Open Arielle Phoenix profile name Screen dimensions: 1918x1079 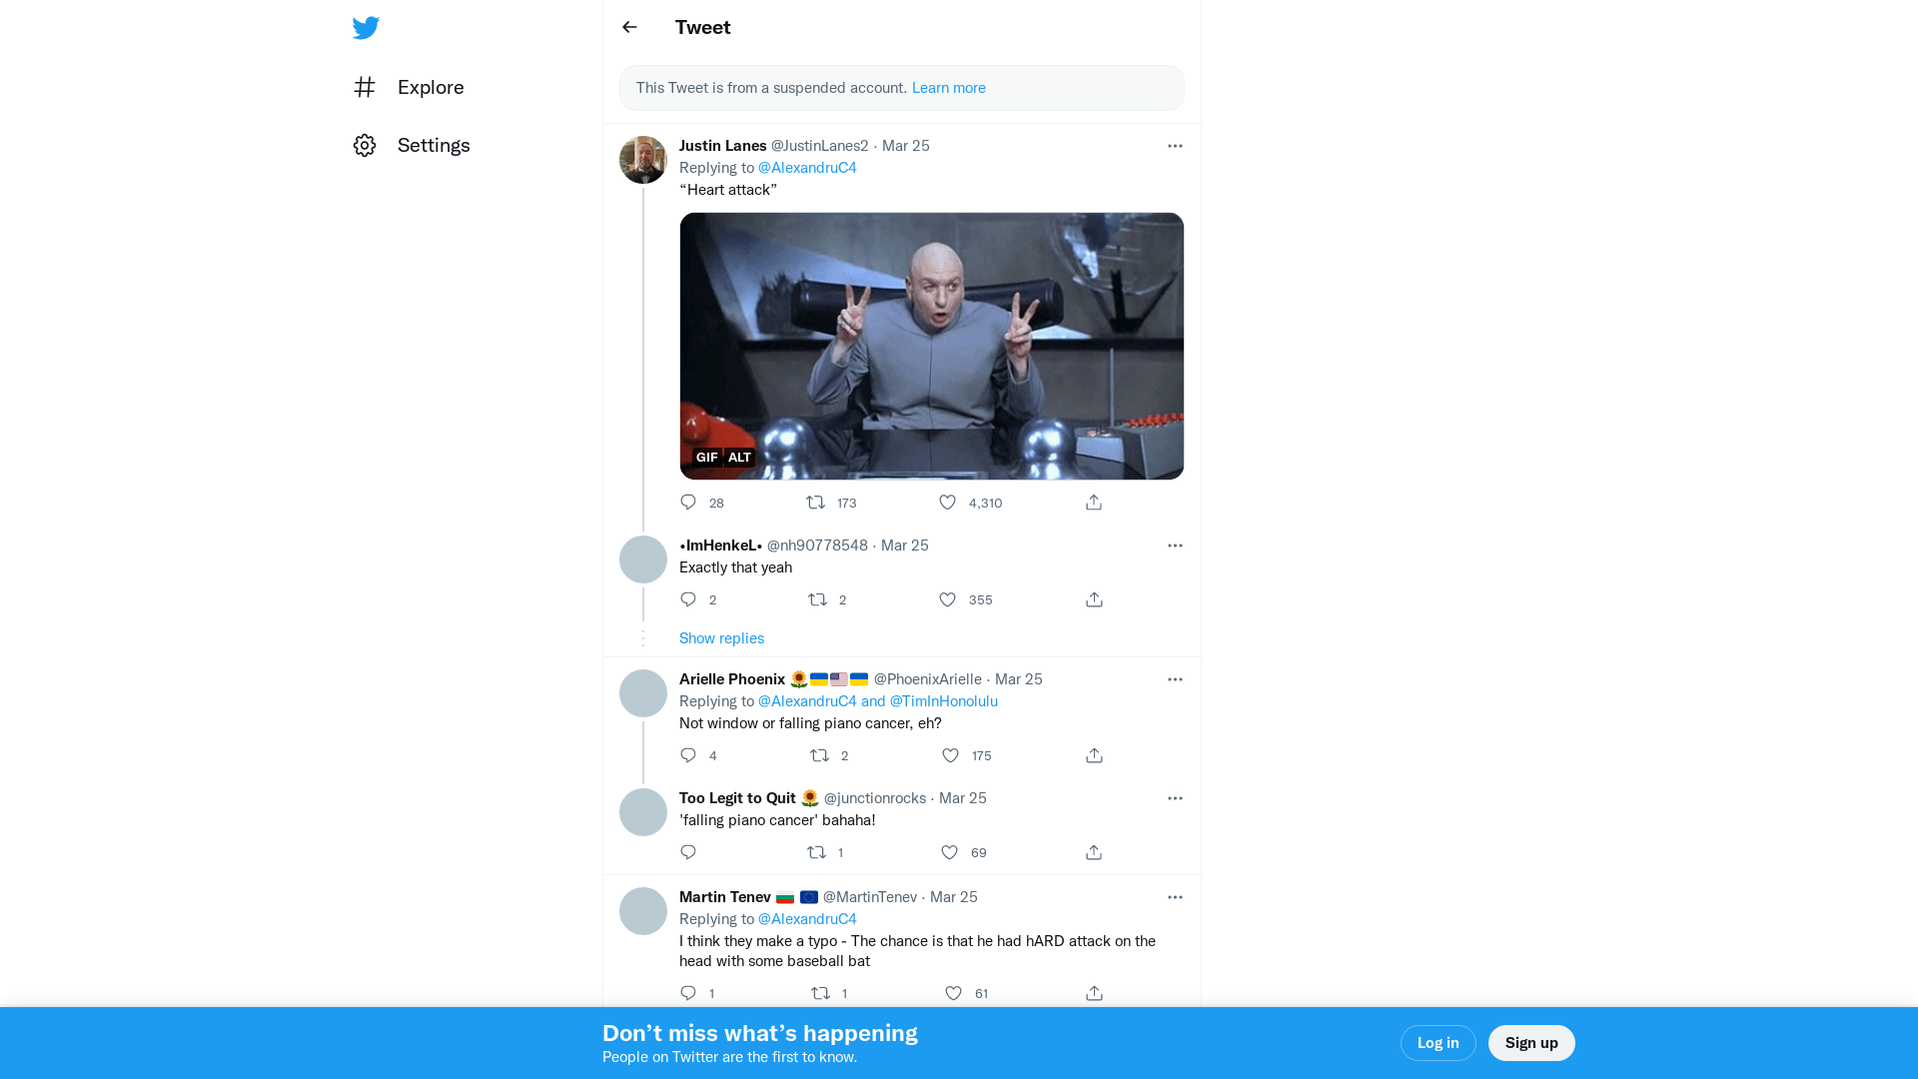pos(732,679)
